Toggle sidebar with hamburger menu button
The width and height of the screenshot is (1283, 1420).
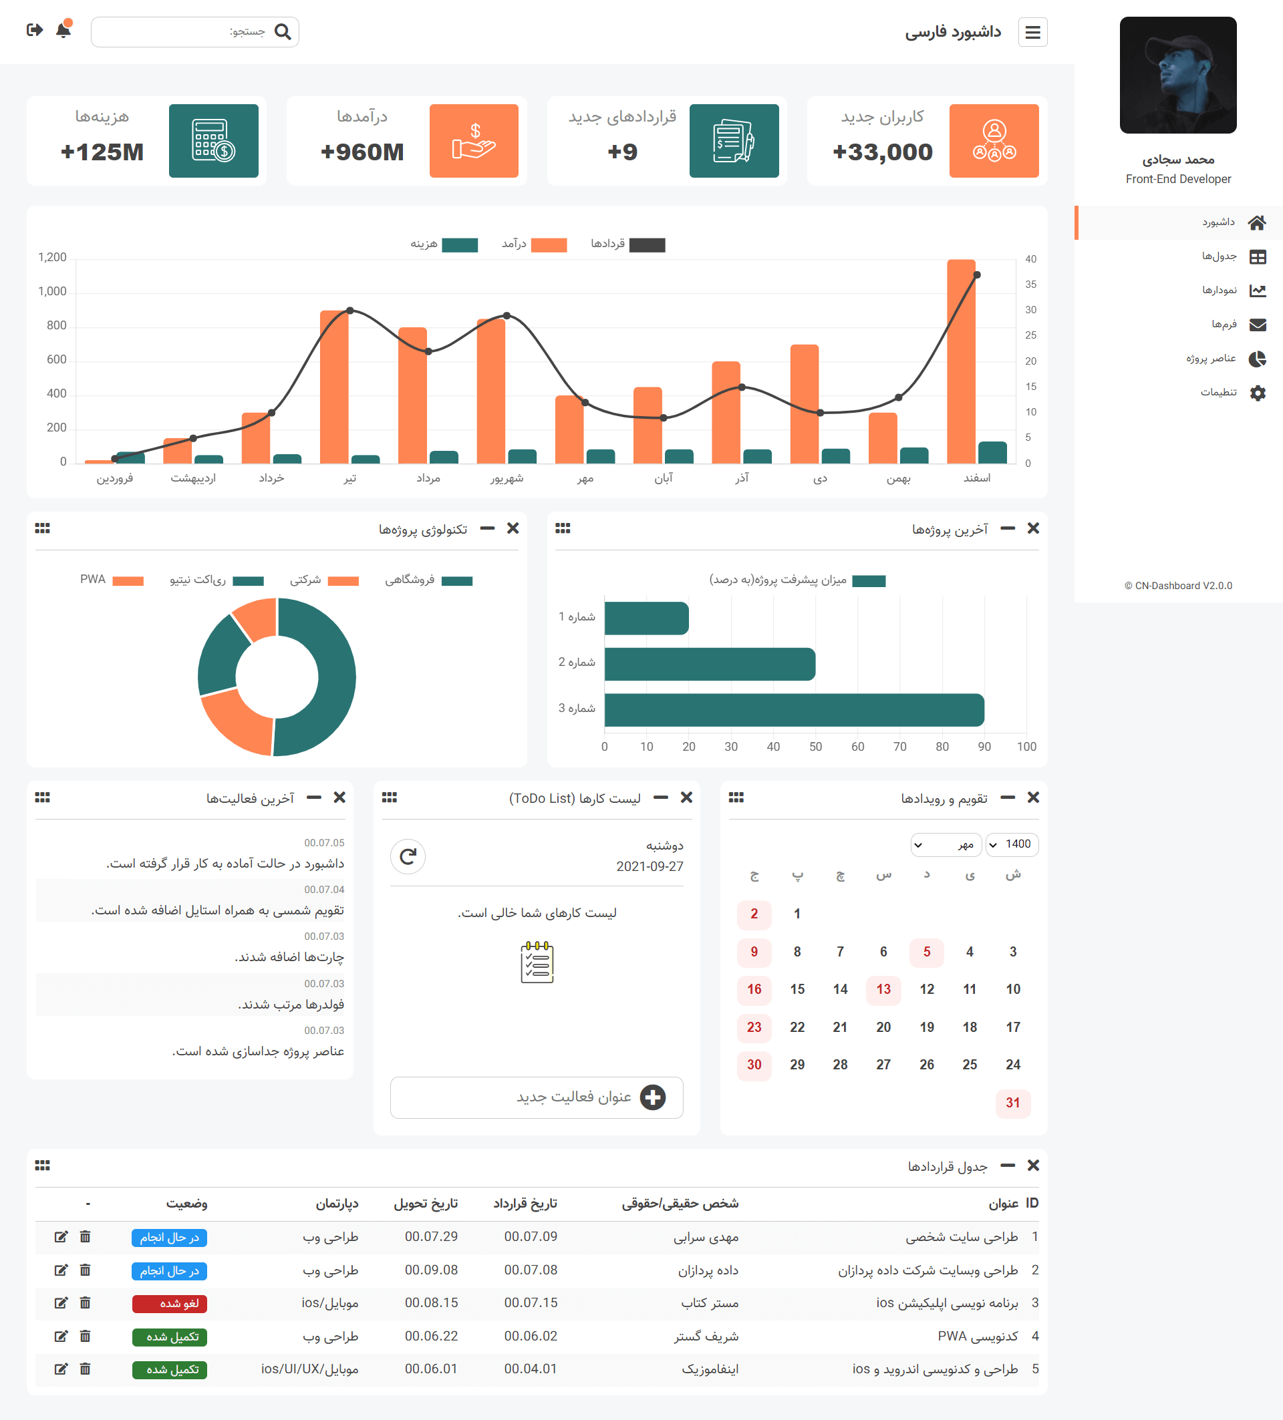pos(1032,31)
